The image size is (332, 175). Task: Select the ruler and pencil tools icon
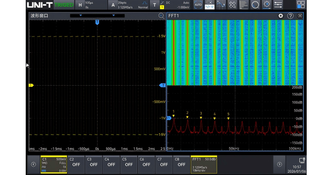[x=232, y=5]
